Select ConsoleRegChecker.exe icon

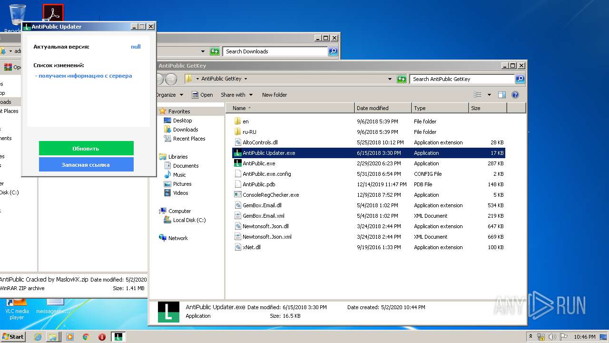[x=238, y=195]
